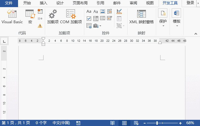
Task: Click the zoom slider handle
Action: pos(157,123)
